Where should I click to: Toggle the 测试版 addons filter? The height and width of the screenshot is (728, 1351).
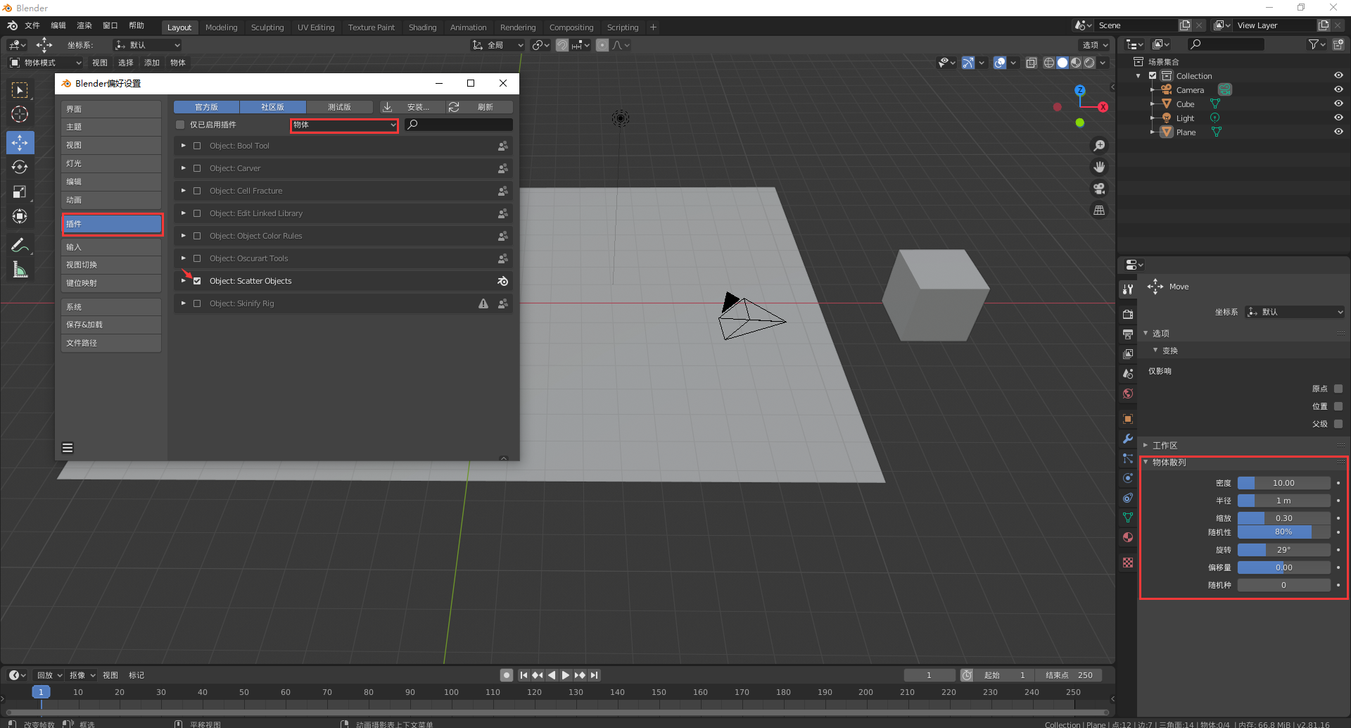click(x=339, y=107)
